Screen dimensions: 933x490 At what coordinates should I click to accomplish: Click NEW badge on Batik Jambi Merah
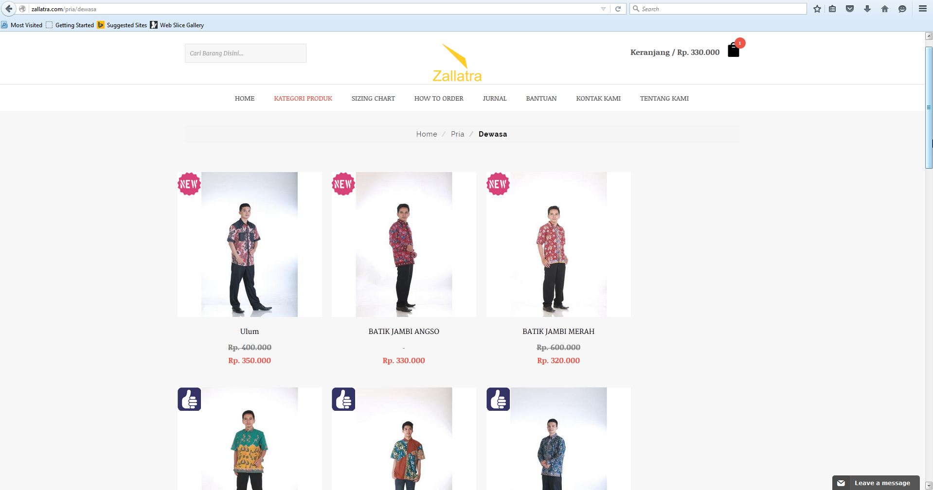(x=498, y=184)
